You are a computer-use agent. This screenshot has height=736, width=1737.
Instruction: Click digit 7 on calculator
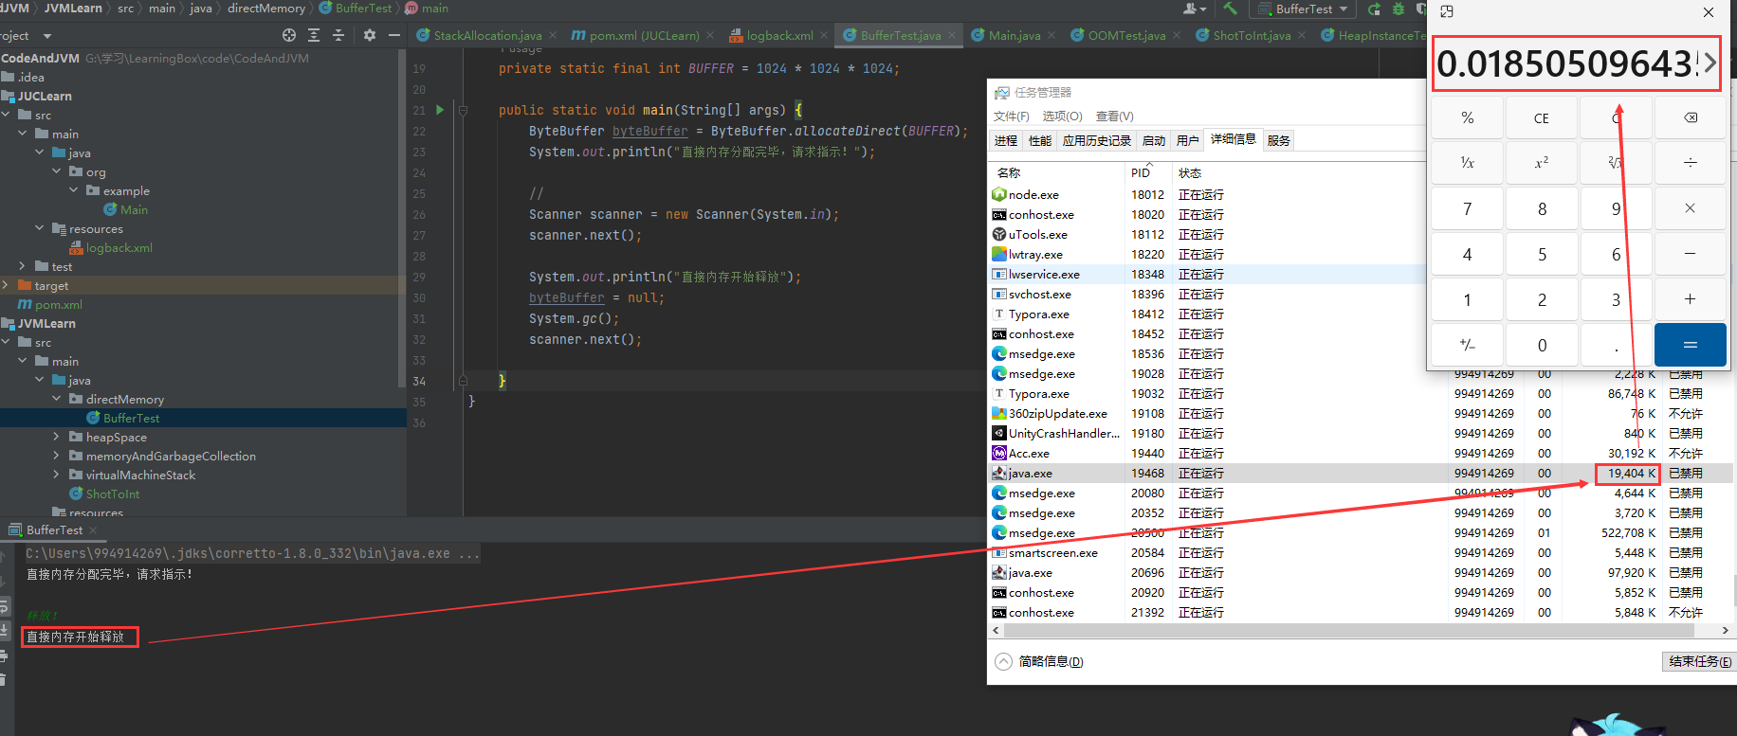[1467, 208]
